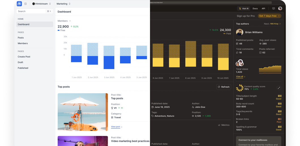Click the Get 7 days free button
The height and width of the screenshot is (146, 300).
pyautogui.click(x=269, y=16)
